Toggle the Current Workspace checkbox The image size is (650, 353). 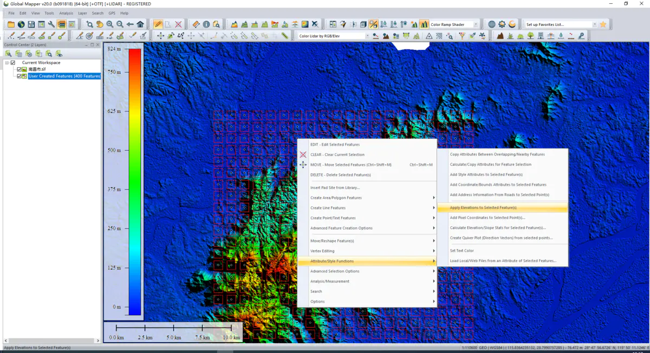coord(12,62)
